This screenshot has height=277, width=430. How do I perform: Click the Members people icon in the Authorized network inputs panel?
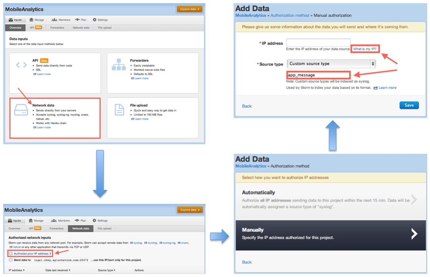point(54,221)
